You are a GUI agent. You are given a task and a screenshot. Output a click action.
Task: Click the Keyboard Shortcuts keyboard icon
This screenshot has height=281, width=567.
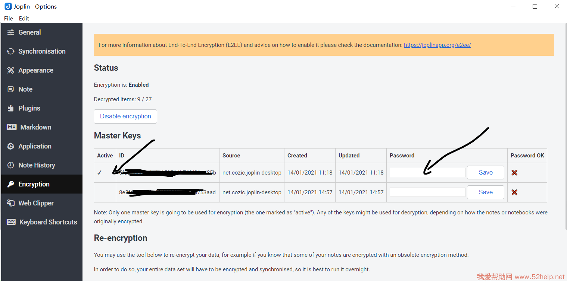(x=11, y=222)
